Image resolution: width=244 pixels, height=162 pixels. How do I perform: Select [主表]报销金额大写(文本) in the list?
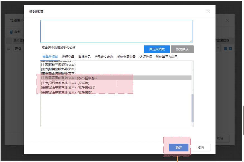point(116,69)
